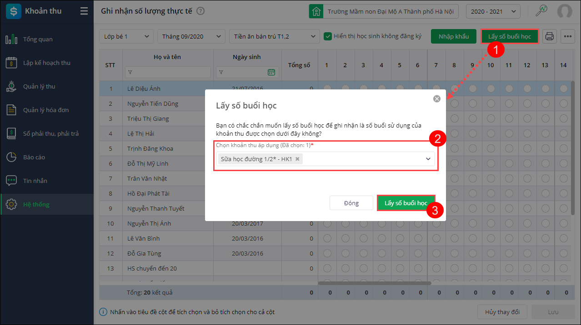This screenshot has width=581, height=325.
Task: Open the calendar picker in Ngày sinh filter
Action: point(271,72)
